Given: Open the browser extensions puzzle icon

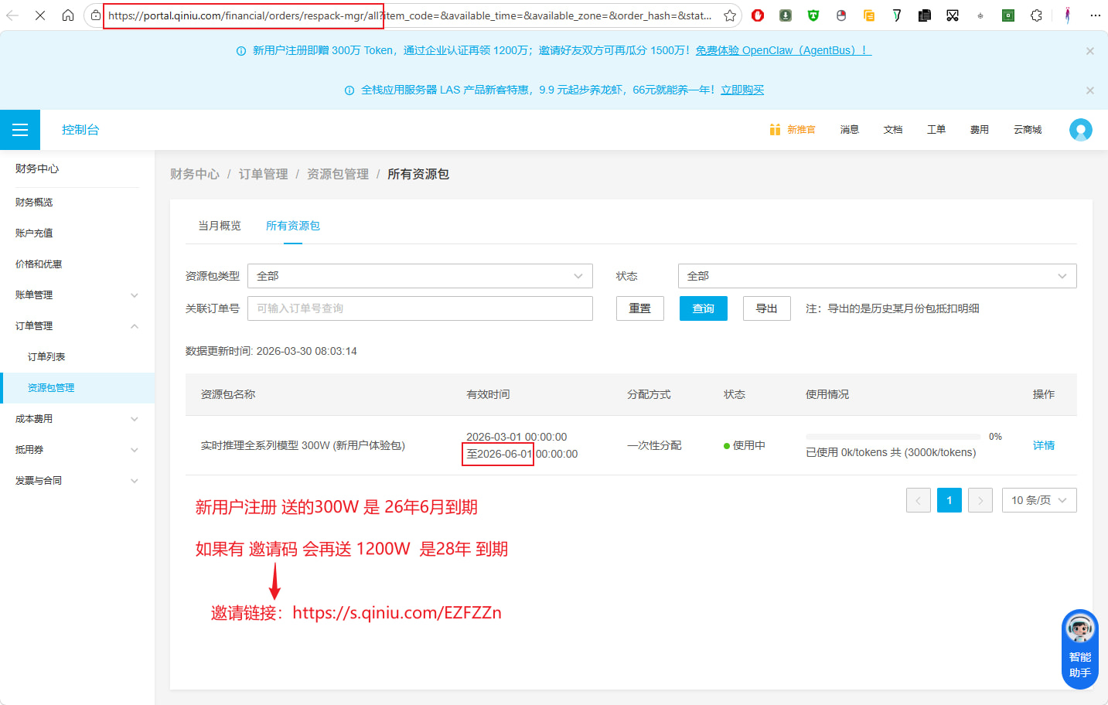Looking at the screenshot, I should click(x=1036, y=15).
